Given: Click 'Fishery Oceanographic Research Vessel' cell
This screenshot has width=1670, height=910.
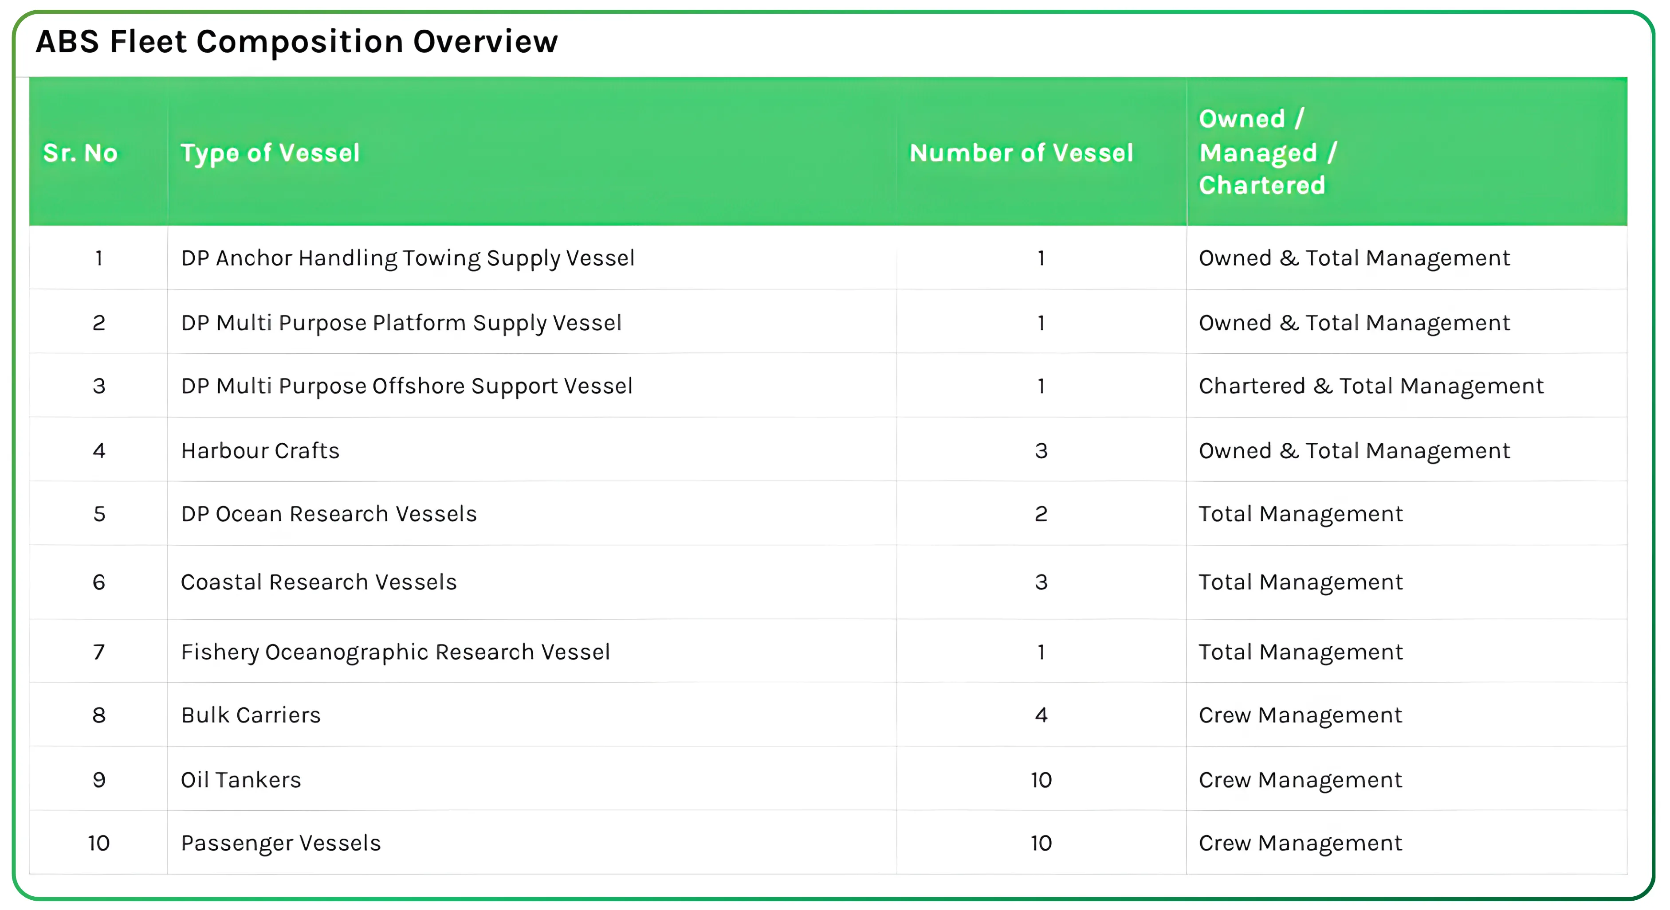Looking at the screenshot, I should coord(395,652).
